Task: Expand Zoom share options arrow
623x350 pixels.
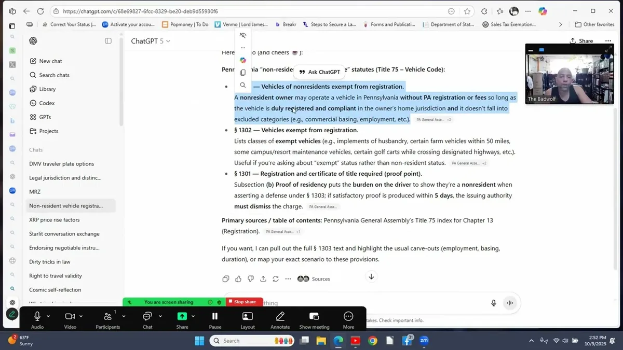Action: [193, 316]
